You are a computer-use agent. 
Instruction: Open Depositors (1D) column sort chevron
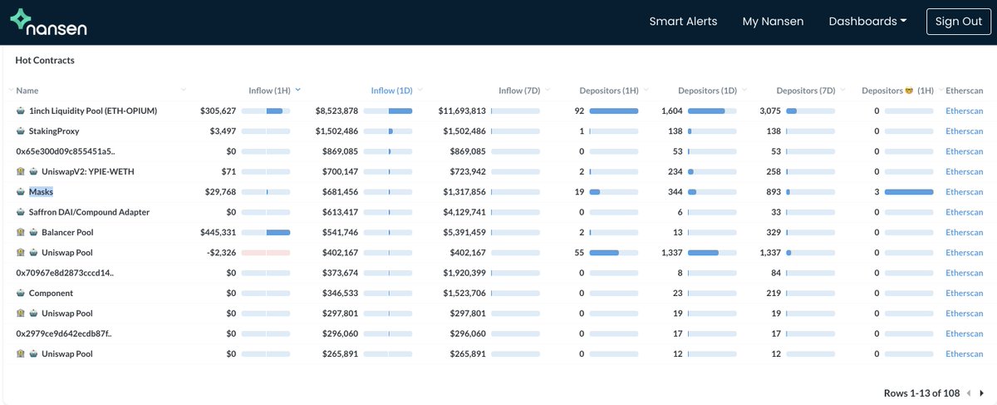coord(744,90)
